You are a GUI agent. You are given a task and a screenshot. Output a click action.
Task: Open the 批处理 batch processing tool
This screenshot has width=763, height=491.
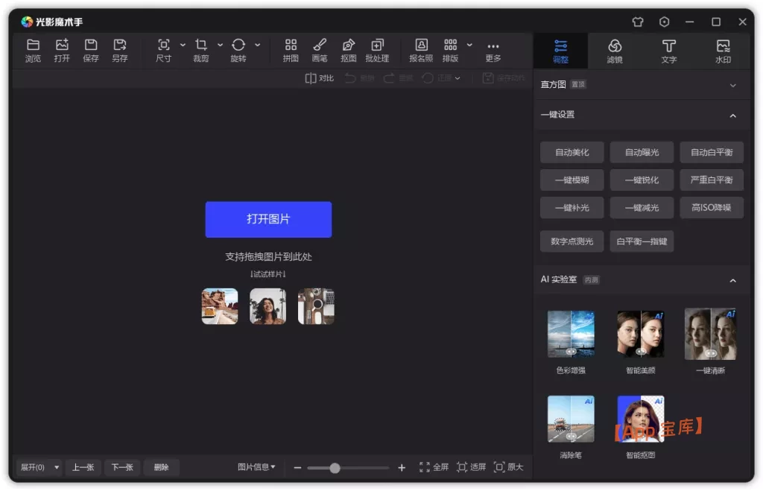(x=377, y=50)
